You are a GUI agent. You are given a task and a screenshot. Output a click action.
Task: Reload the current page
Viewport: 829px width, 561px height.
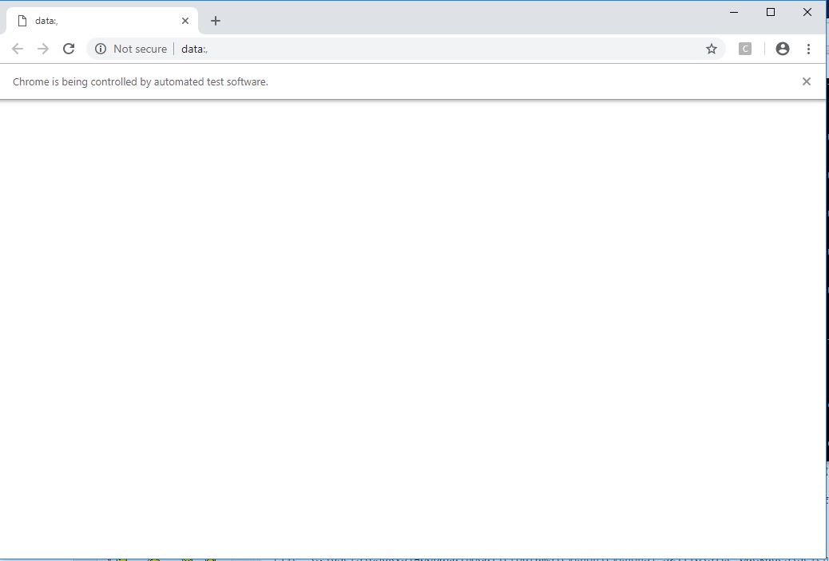point(69,49)
